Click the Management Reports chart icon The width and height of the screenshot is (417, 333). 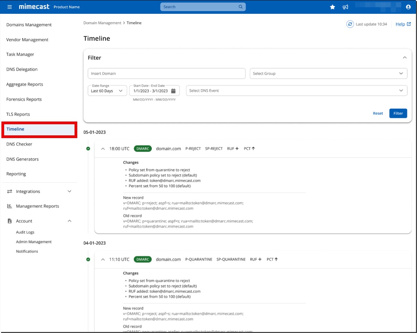[x=10, y=206]
